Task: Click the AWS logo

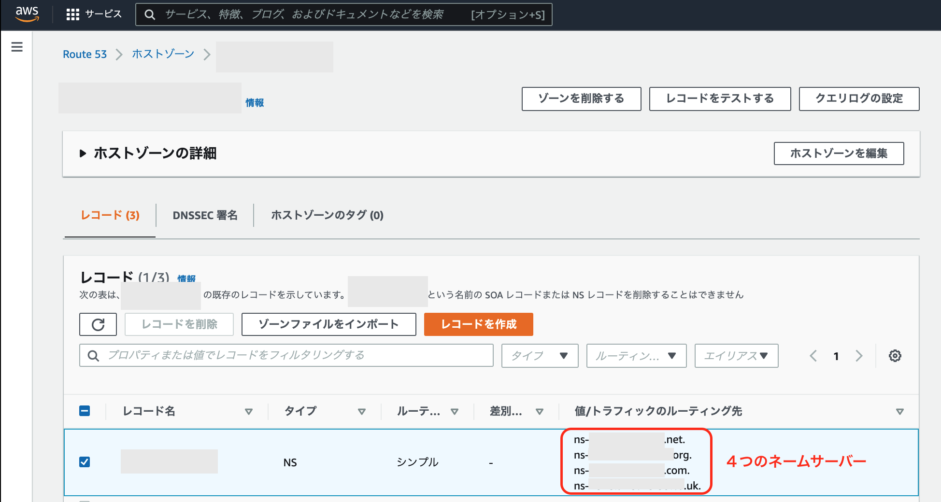Action: coord(27,14)
